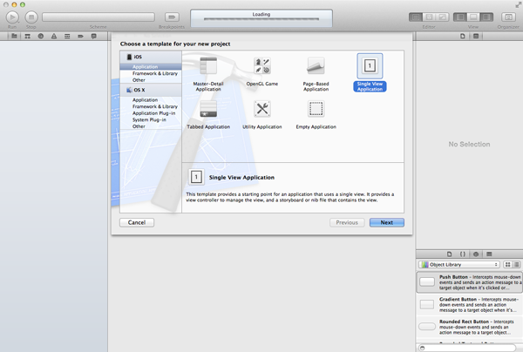
Task: Switch library to list view
Action: [x=516, y=264]
